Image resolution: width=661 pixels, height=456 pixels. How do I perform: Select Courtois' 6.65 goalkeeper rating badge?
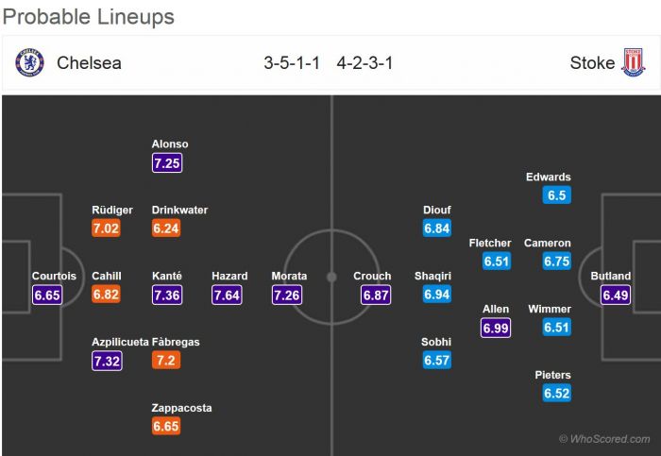(x=47, y=296)
